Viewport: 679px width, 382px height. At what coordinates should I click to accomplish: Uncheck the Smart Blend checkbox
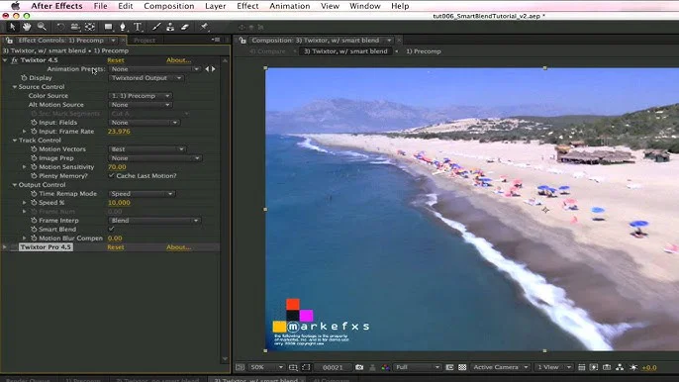tap(111, 229)
